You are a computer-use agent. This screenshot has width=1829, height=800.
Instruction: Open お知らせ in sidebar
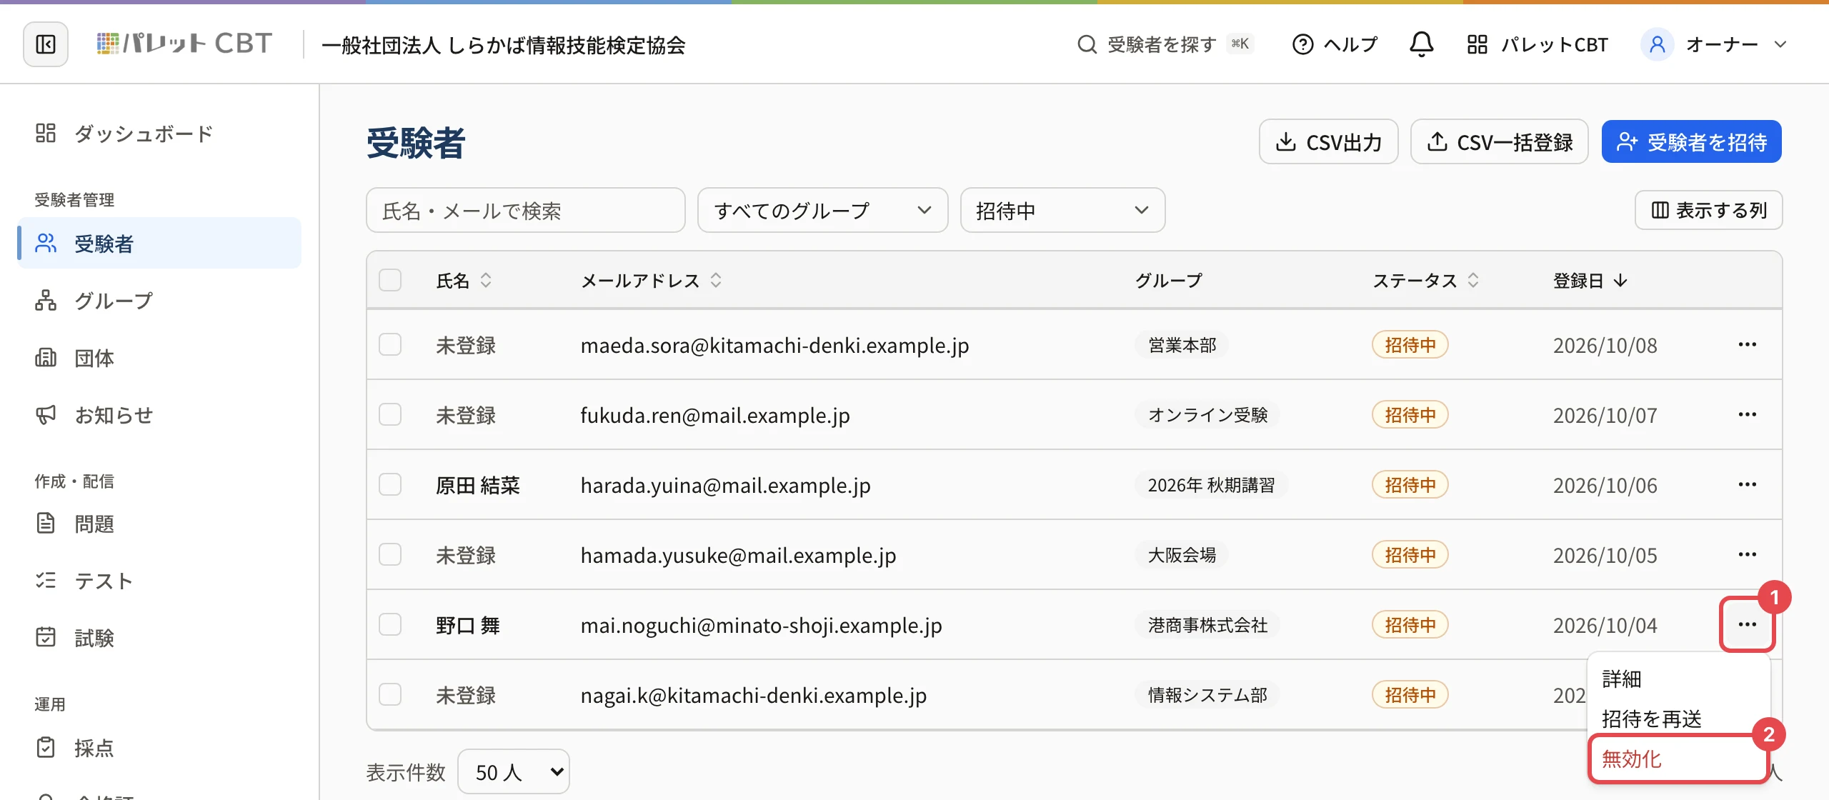tap(159, 415)
